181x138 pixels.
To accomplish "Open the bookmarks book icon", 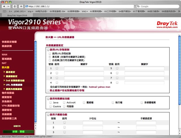I will pos(5,11).
